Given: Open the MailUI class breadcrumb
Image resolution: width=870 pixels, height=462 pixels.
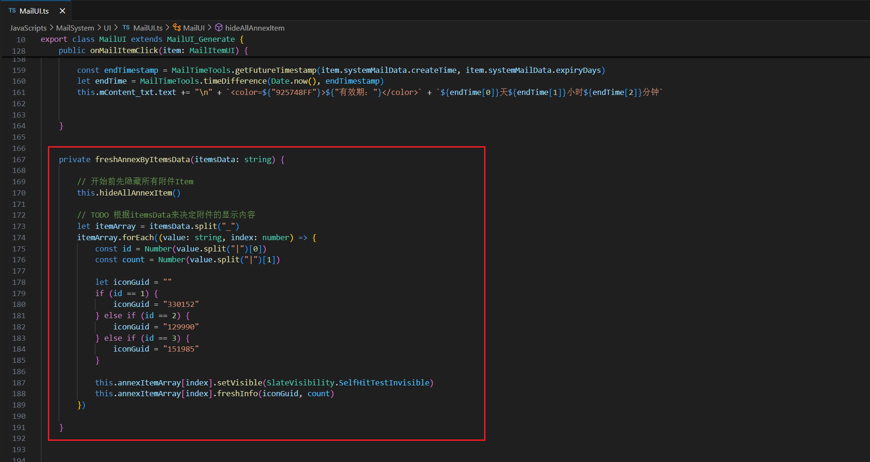Looking at the screenshot, I should (x=194, y=28).
